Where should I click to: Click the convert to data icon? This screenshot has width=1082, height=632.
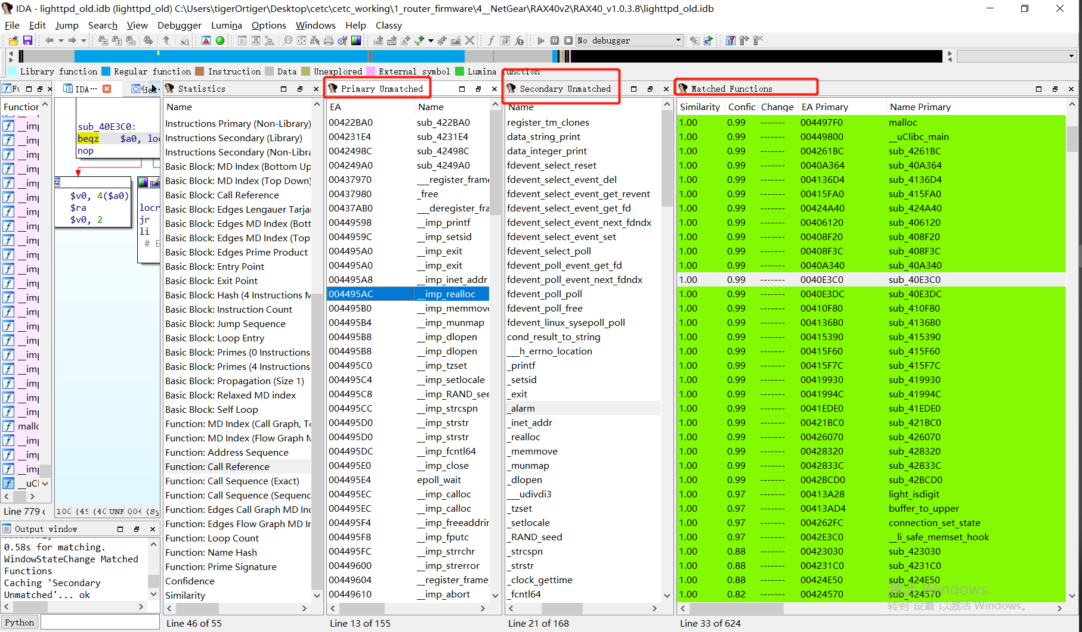(392, 41)
